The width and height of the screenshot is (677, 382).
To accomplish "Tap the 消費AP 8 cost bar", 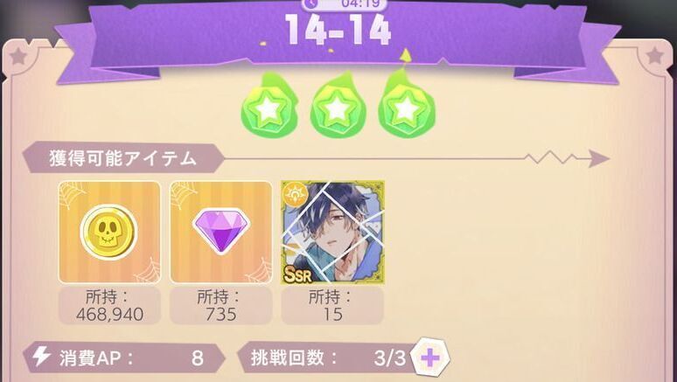I will tap(124, 358).
